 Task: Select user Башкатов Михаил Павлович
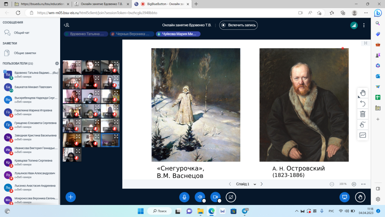click(x=30, y=87)
